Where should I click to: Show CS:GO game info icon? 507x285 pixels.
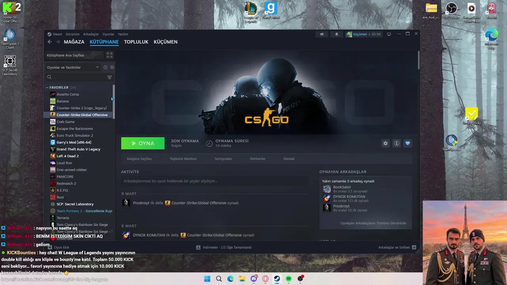[396, 143]
